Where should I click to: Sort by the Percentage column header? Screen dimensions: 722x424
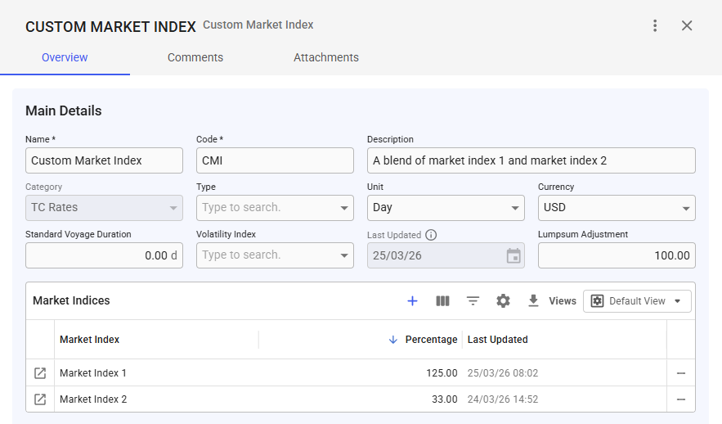431,340
